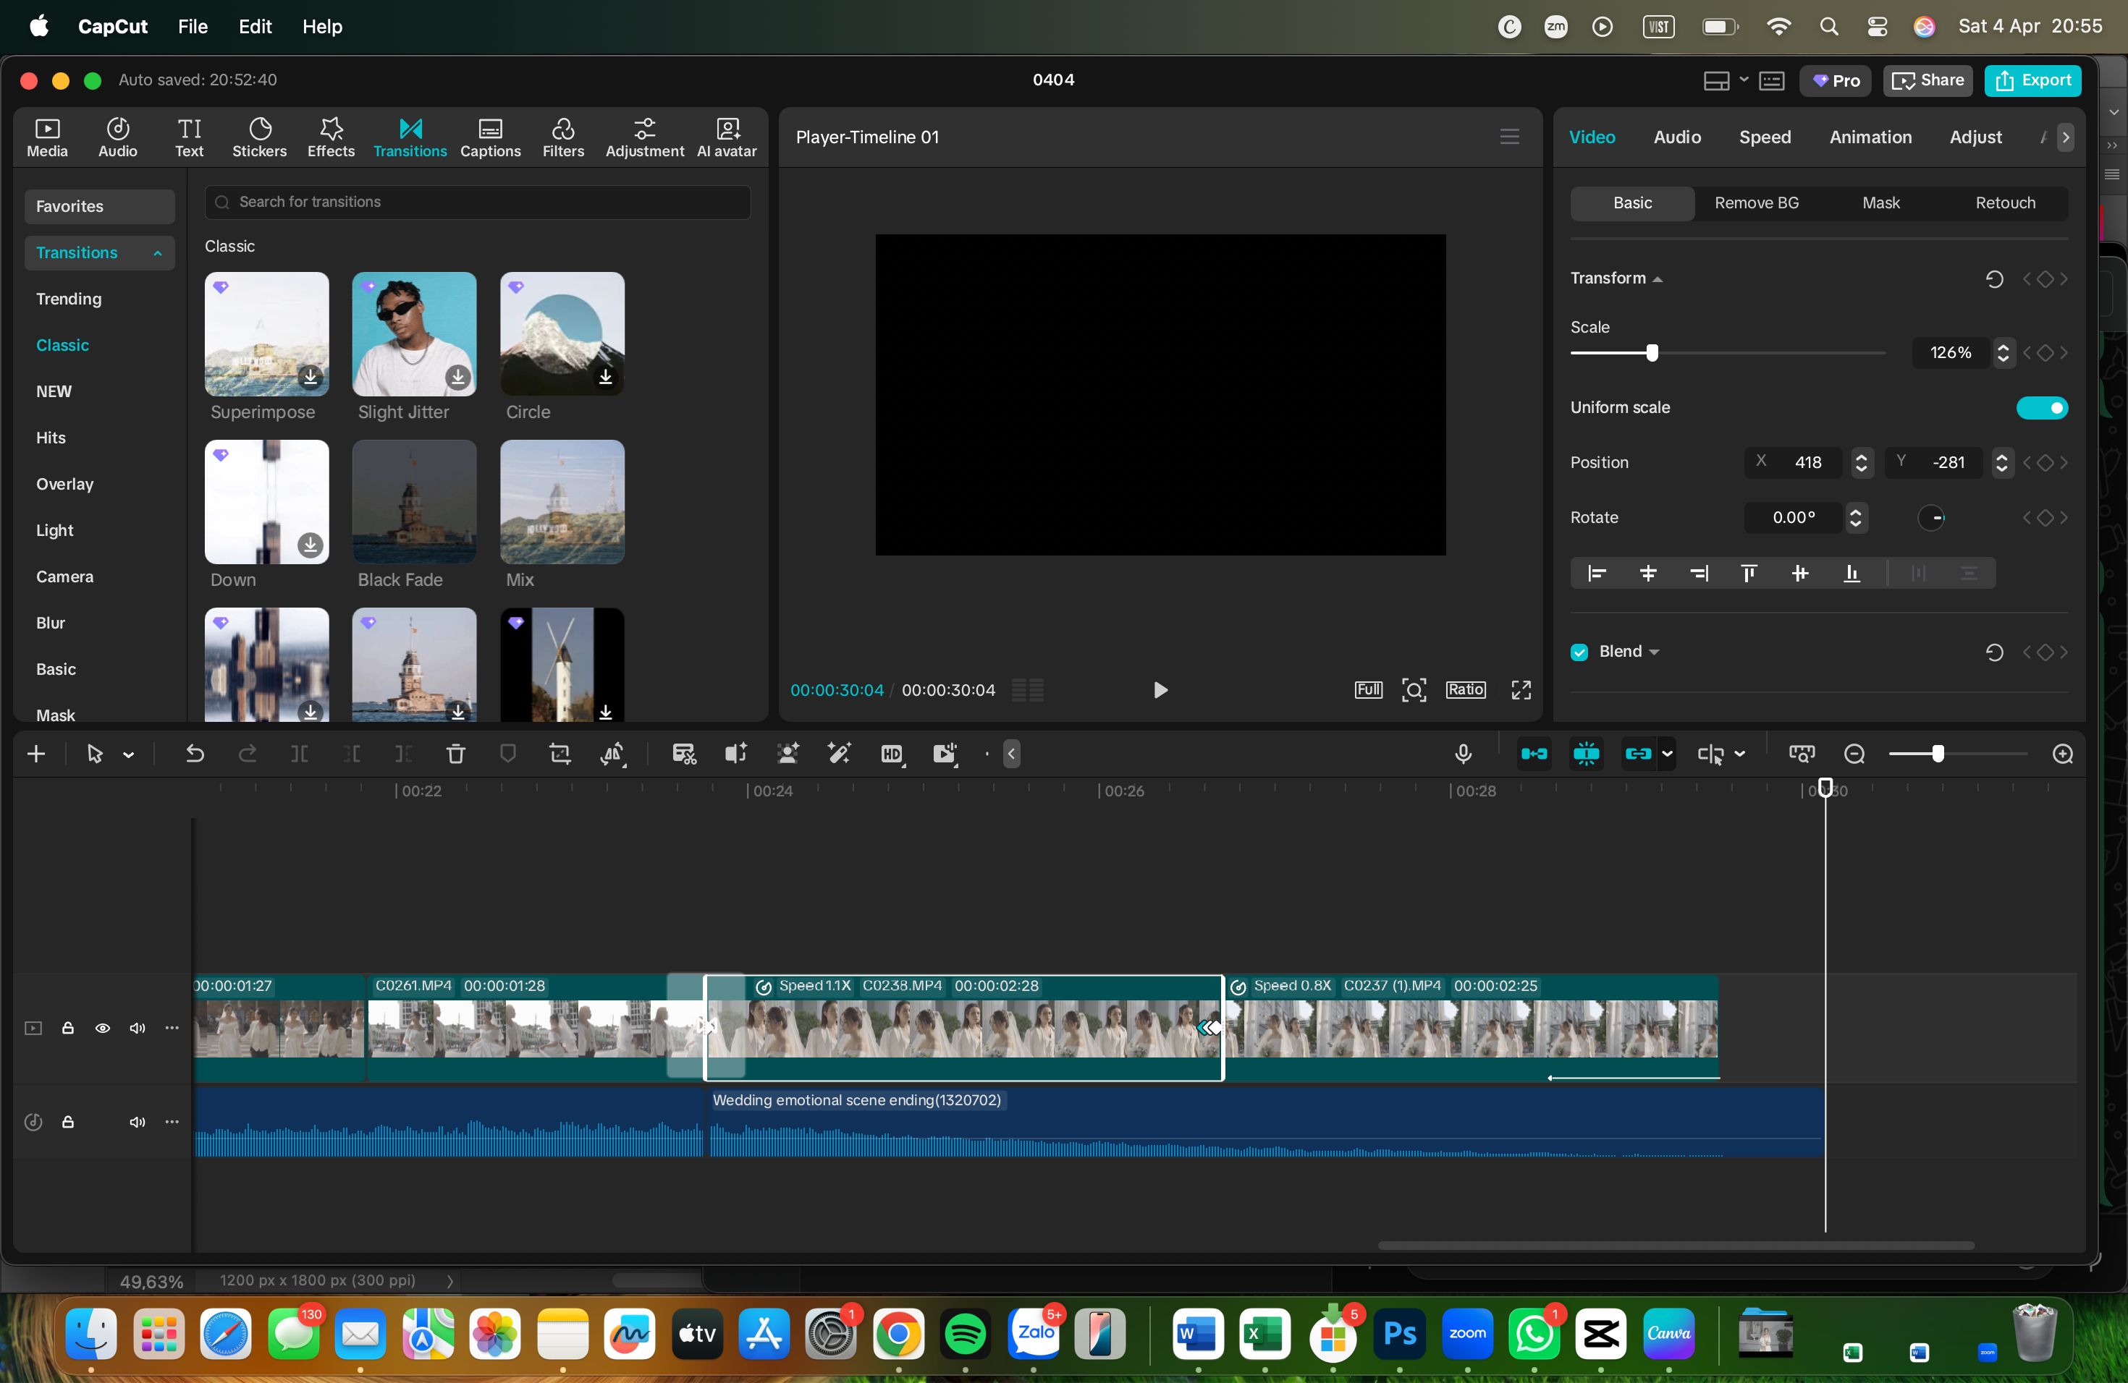Delete selected clip with trash icon
The height and width of the screenshot is (1383, 2128).
(x=455, y=754)
